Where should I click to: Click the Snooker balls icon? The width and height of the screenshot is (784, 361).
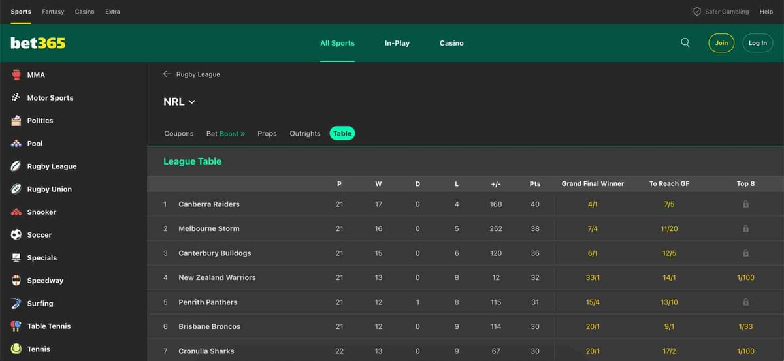click(16, 212)
